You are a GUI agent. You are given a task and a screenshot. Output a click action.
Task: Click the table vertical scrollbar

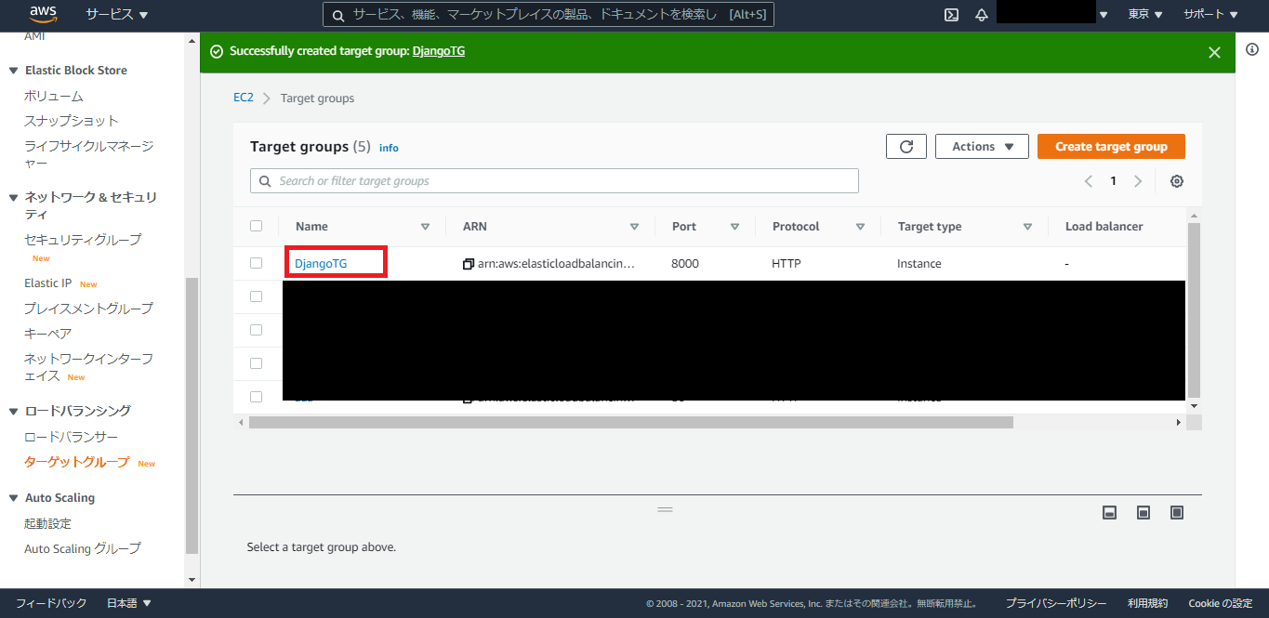point(1194,309)
